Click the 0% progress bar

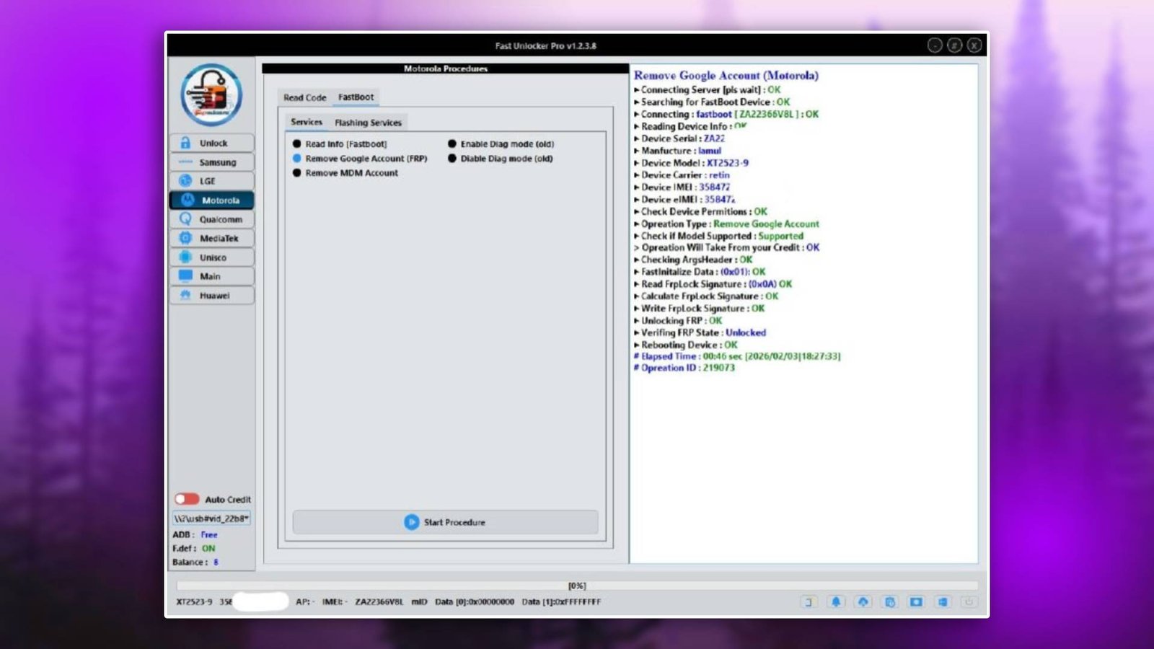[577, 585]
